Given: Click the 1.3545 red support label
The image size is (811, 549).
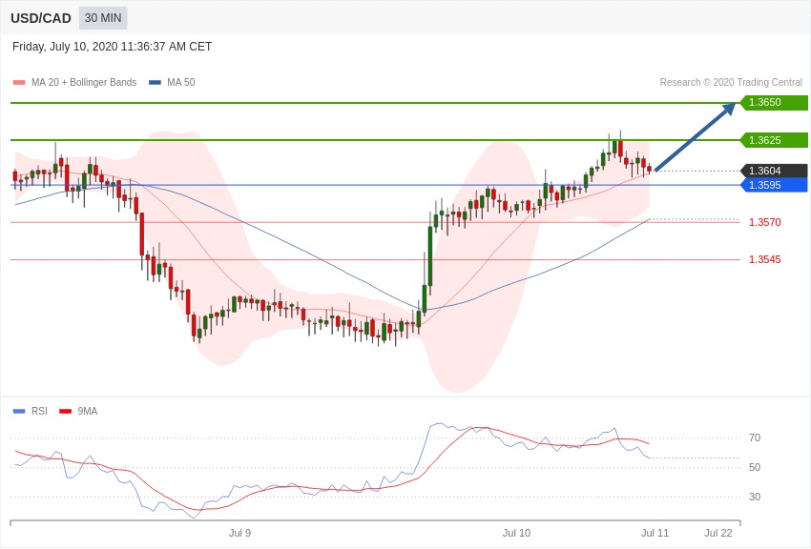Looking at the screenshot, I should [x=765, y=259].
